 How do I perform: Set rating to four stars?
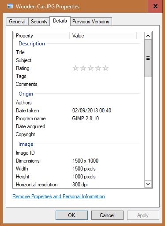[98, 68]
